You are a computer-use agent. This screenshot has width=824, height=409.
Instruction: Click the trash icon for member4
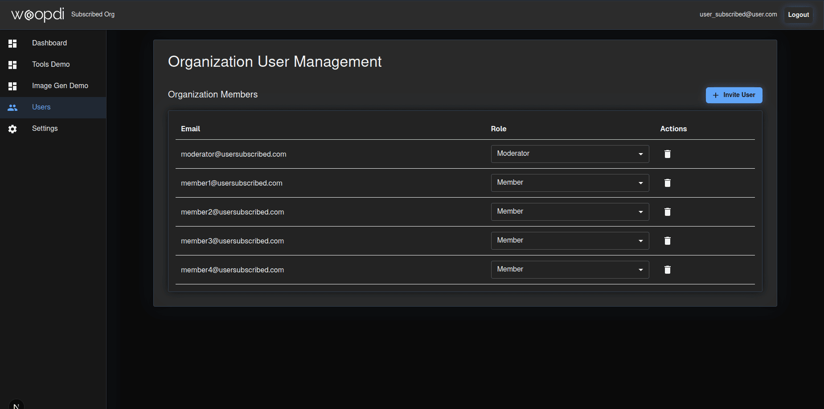click(x=667, y=270)
